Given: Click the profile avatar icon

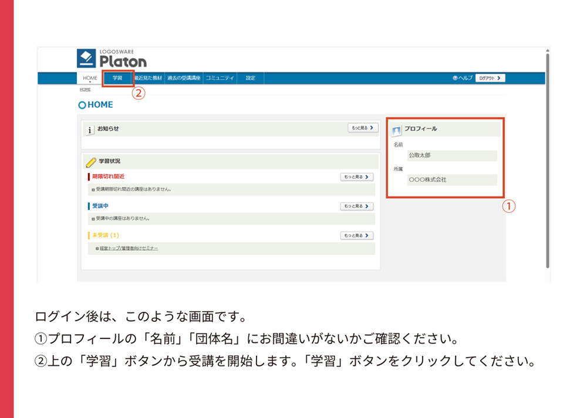Looking at the screenshot, I should tap(396, 130).
